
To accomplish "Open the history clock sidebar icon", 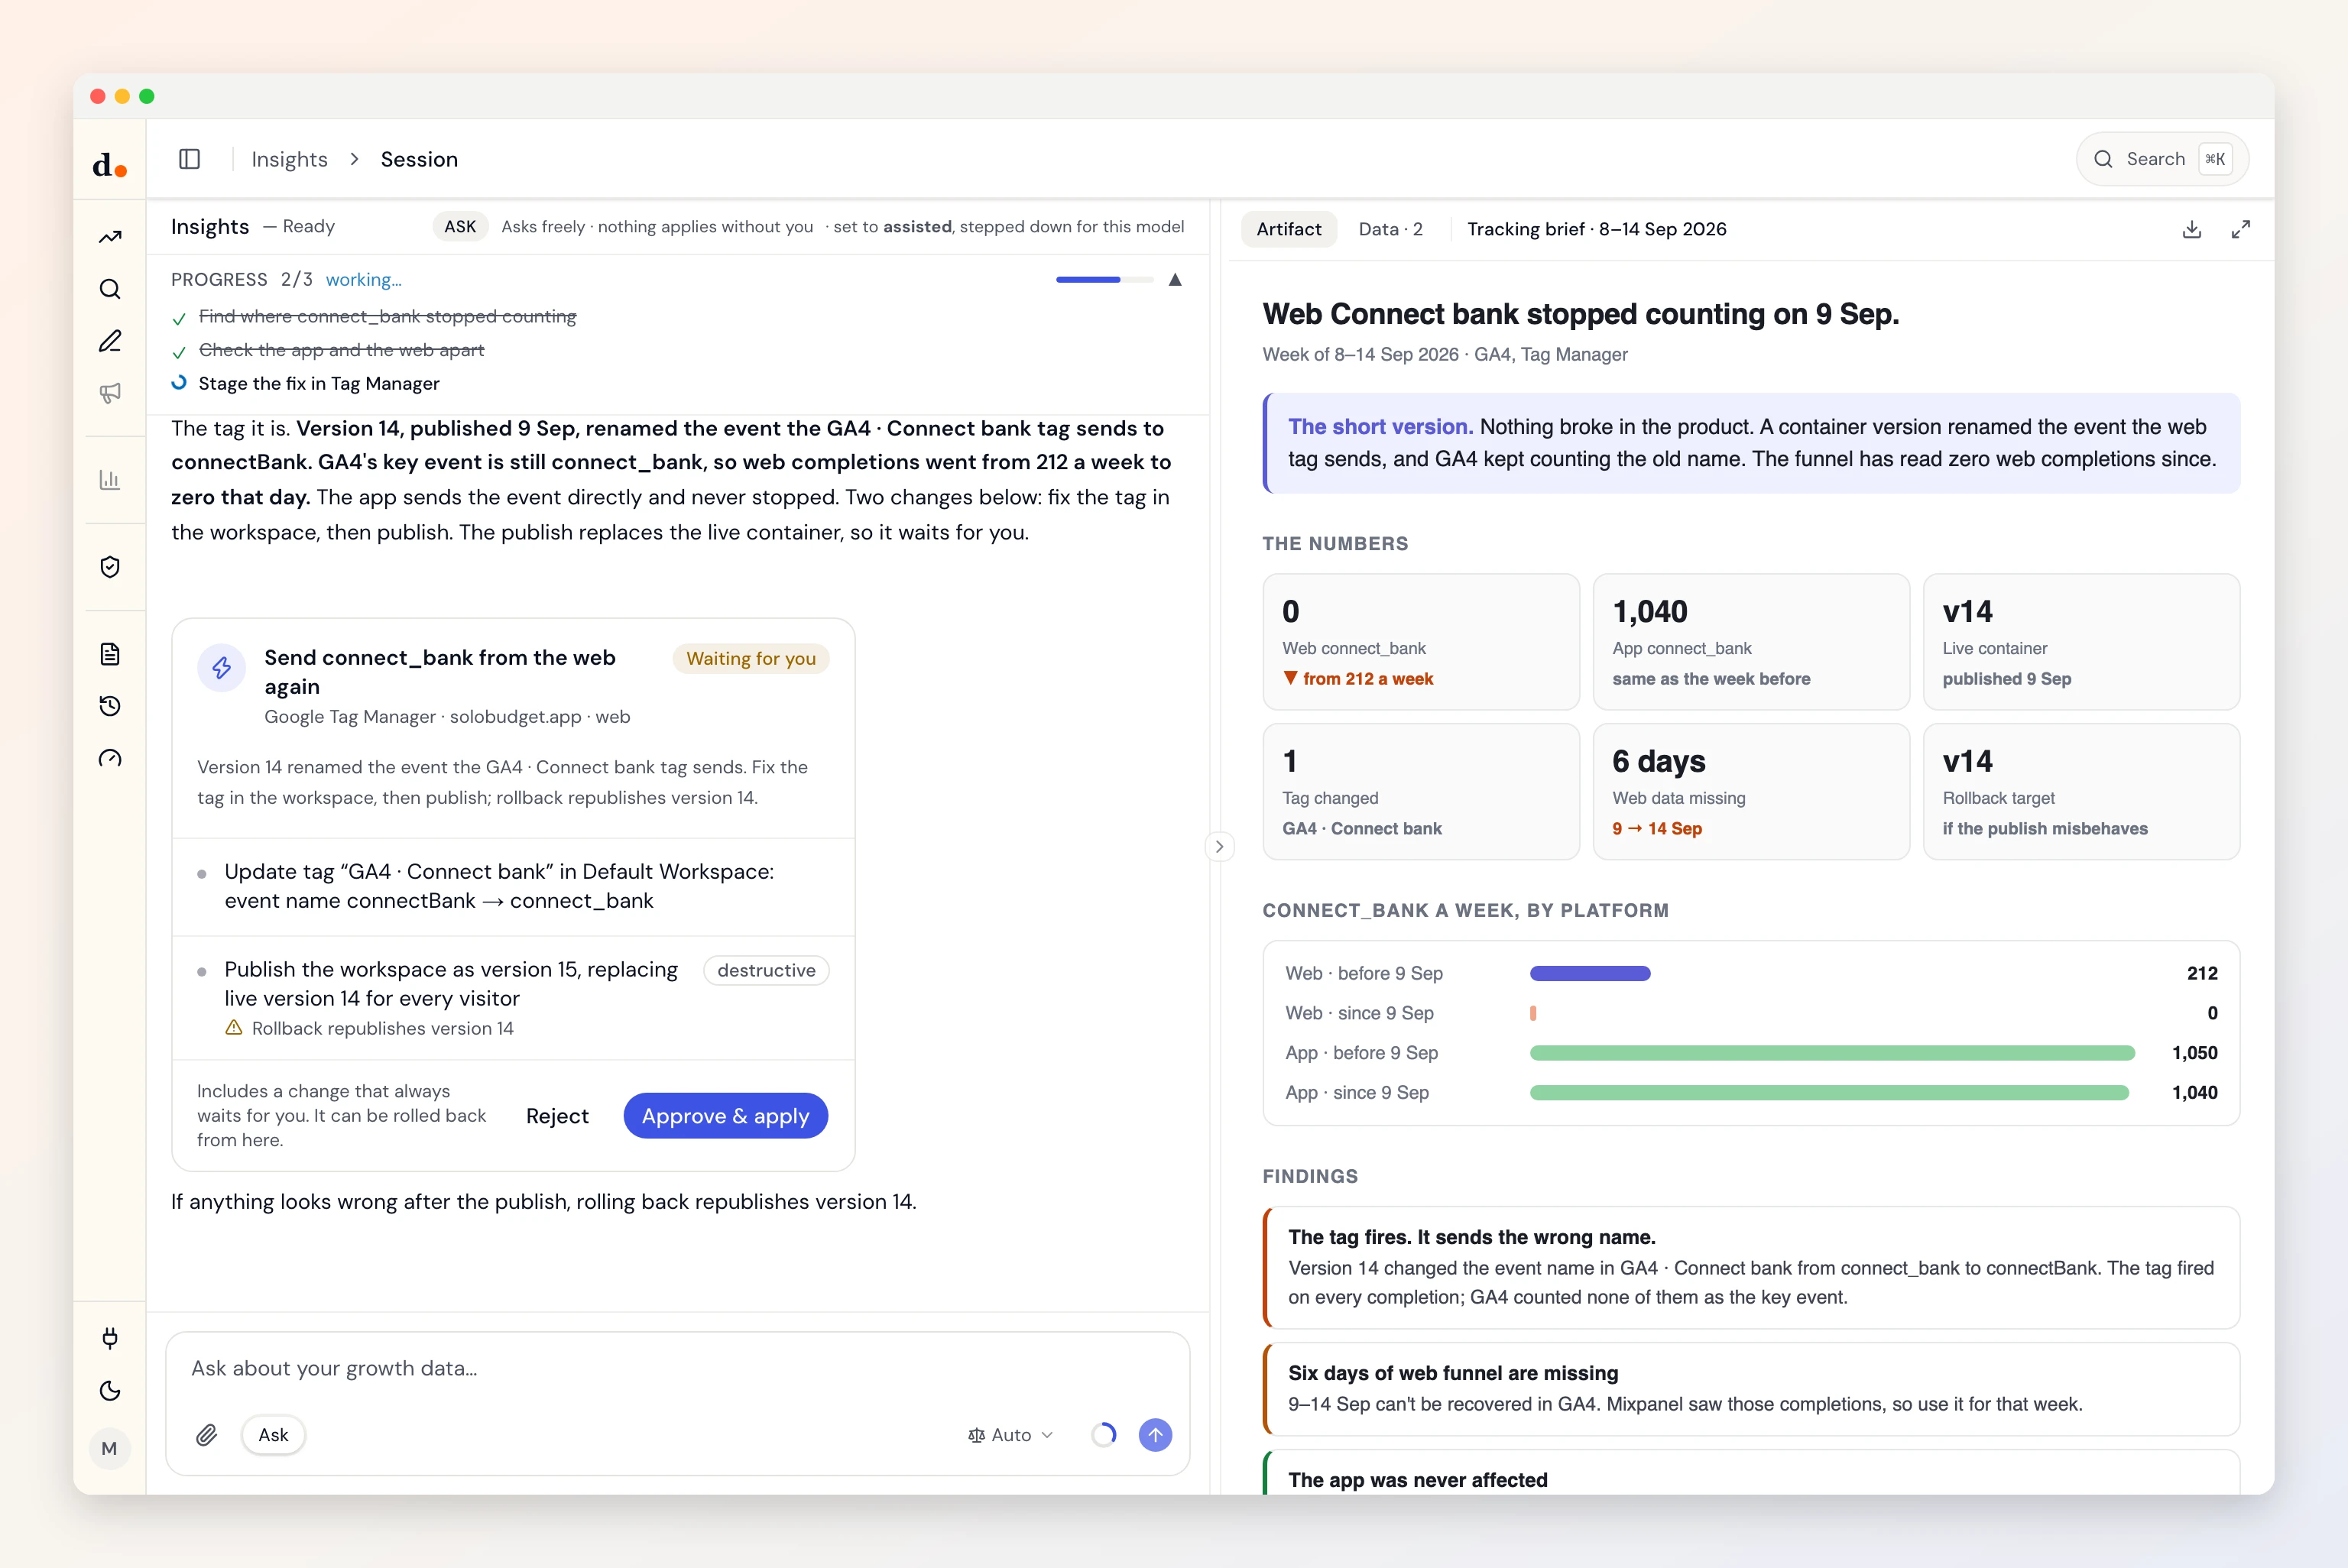I will click(110, 706).
